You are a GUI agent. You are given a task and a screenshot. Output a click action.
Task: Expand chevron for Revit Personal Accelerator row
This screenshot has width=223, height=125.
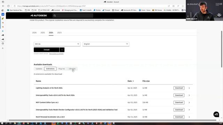pos(189,117)
